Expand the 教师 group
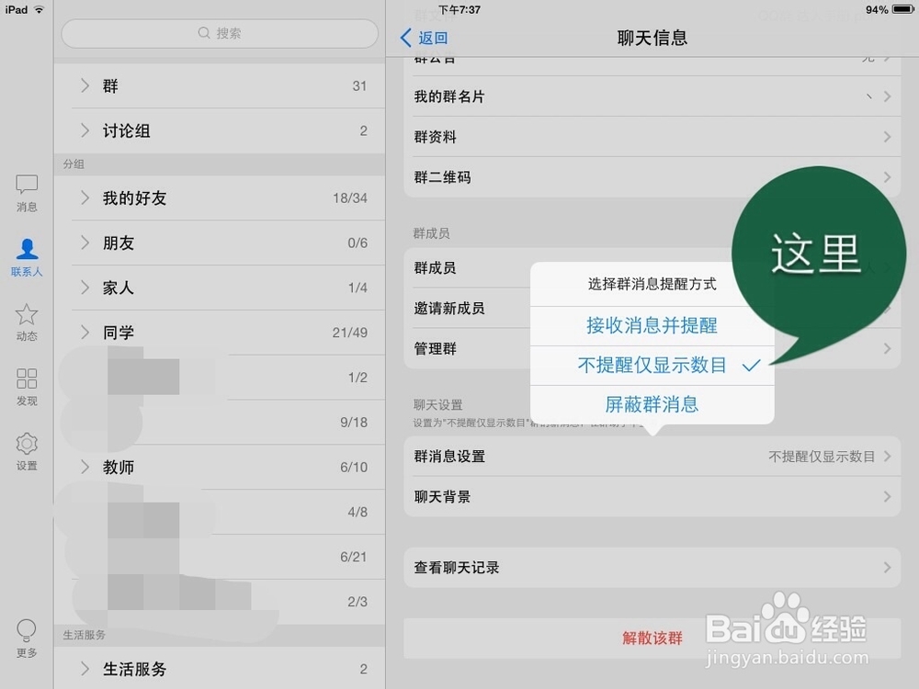Viewport: 919px width, 689px height. coord(220,467)
